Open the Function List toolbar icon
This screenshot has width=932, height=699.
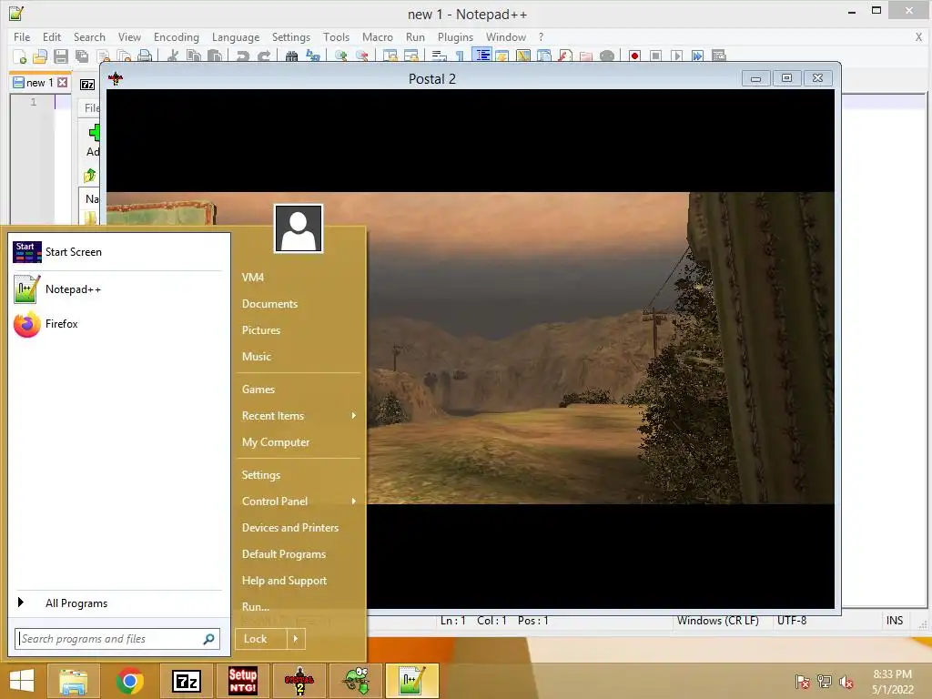[564, 56]
